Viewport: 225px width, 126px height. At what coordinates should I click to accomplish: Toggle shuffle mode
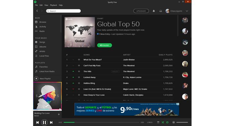163,122
